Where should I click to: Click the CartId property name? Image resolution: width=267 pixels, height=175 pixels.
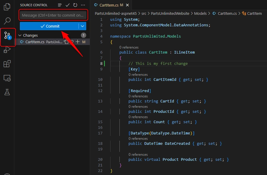(x=167, y=101)
